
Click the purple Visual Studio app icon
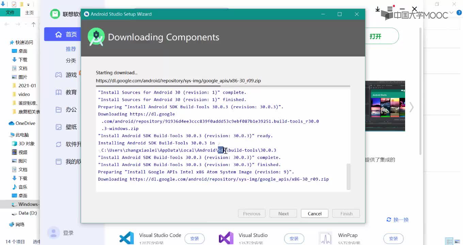226,238
